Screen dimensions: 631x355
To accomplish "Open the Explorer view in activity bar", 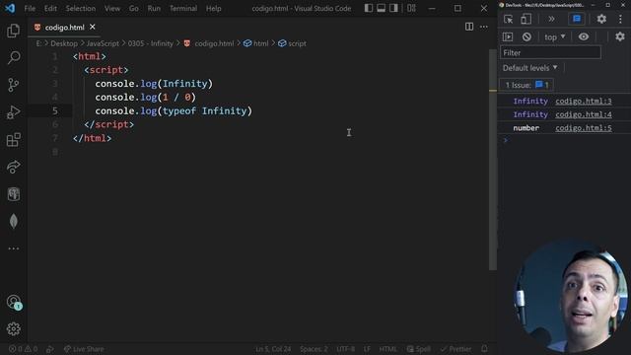I will click(13, 31).
